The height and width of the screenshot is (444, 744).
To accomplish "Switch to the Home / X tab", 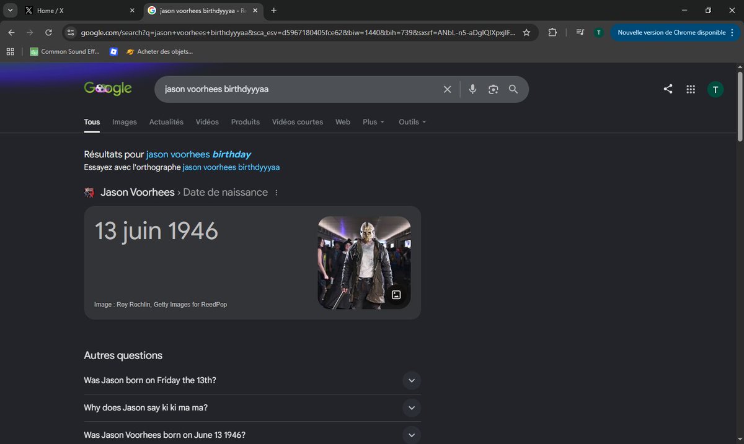I will point(79,11).
